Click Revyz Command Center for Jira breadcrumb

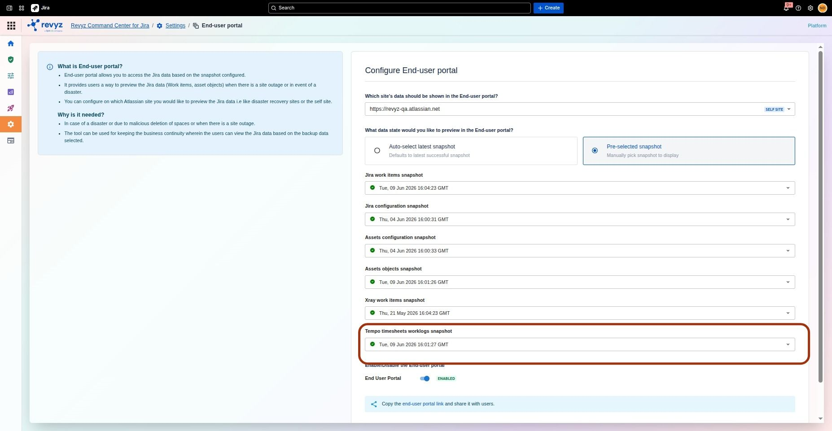click(x=110, y=26)
